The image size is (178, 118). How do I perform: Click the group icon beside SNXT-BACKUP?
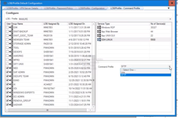[x=11, y=32]
